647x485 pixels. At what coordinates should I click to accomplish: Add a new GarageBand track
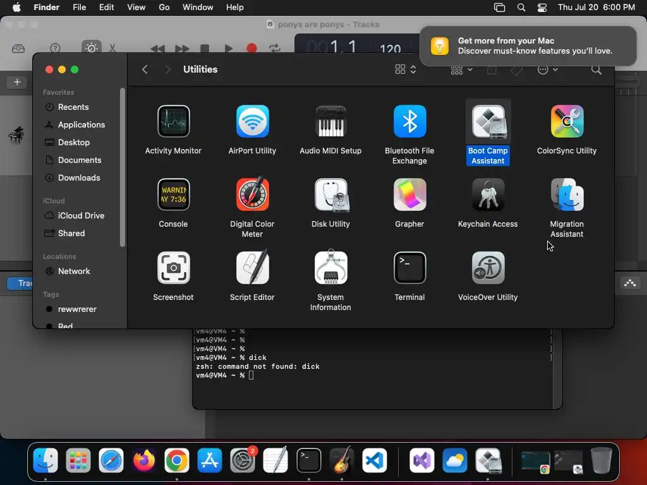(17, 82)
